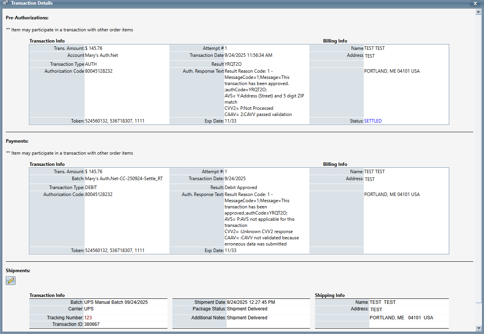This screenshot has height=334, width=484.
Task: Click the Transaction Details title bar icon
Action: click(x=6, y=3)
